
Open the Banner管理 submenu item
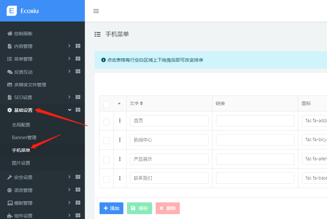[x=24, y=138]
